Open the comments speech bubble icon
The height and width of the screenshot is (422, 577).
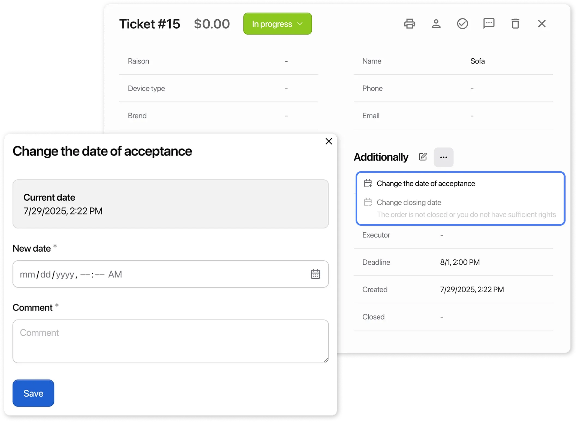tap(489, 24)
